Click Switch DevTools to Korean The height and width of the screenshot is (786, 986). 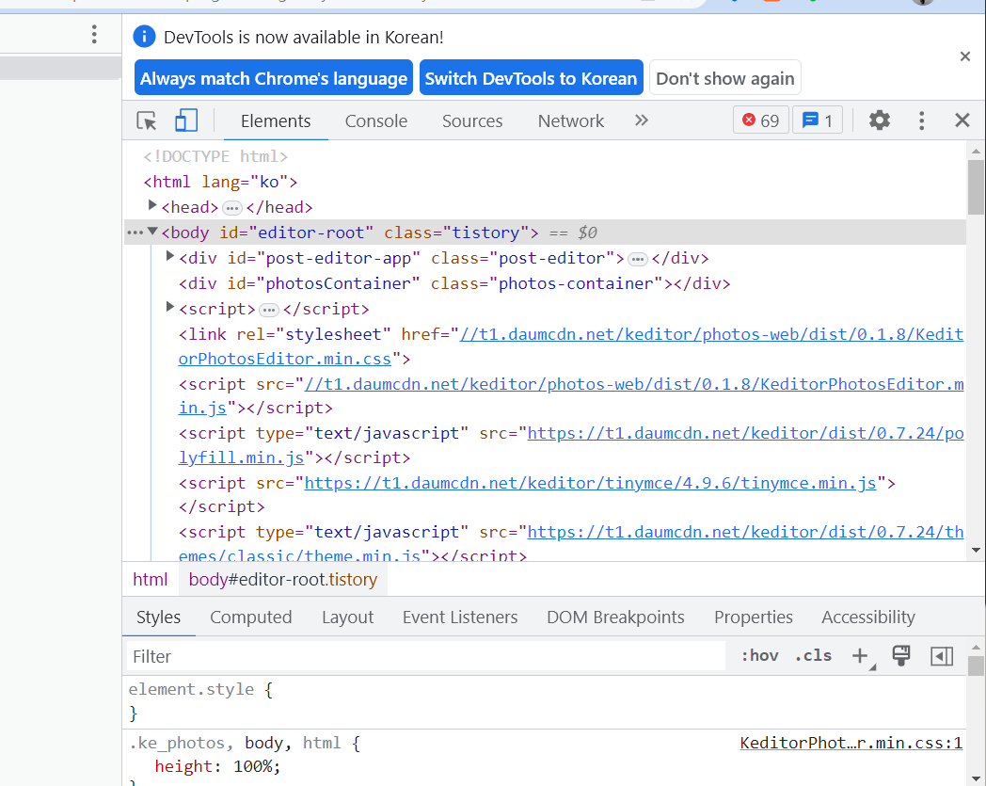532,78
